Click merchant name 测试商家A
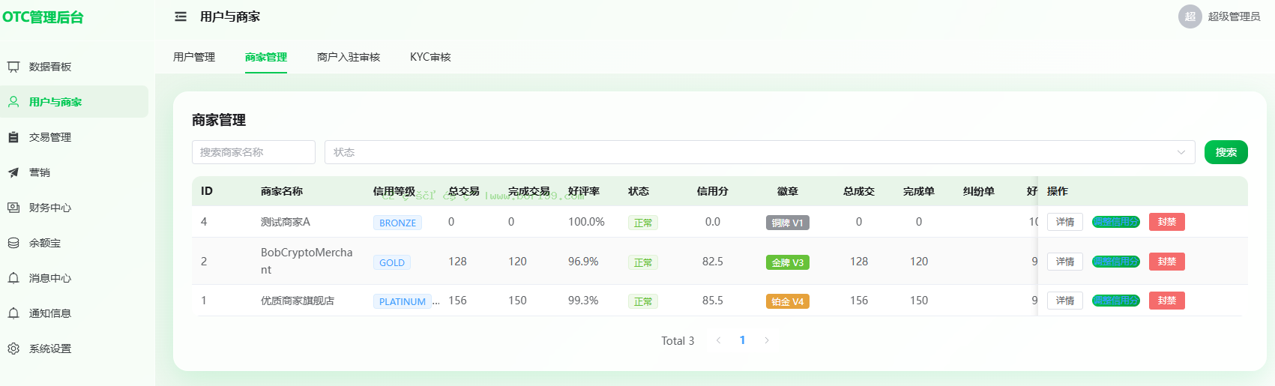 pyautogui.click(x=286, y=222)
